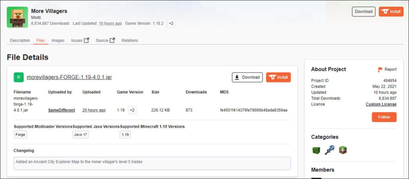Image resolution: width=409 pixels, height=179 pixels.
Task: Expand the +2 badge beside version 1.19
Action: tap(132, 110)
